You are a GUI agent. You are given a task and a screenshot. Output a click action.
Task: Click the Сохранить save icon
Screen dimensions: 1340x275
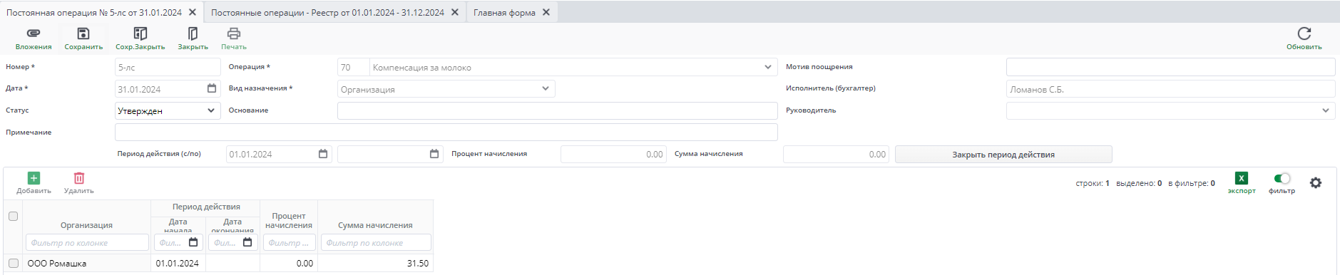coord(83,33)
